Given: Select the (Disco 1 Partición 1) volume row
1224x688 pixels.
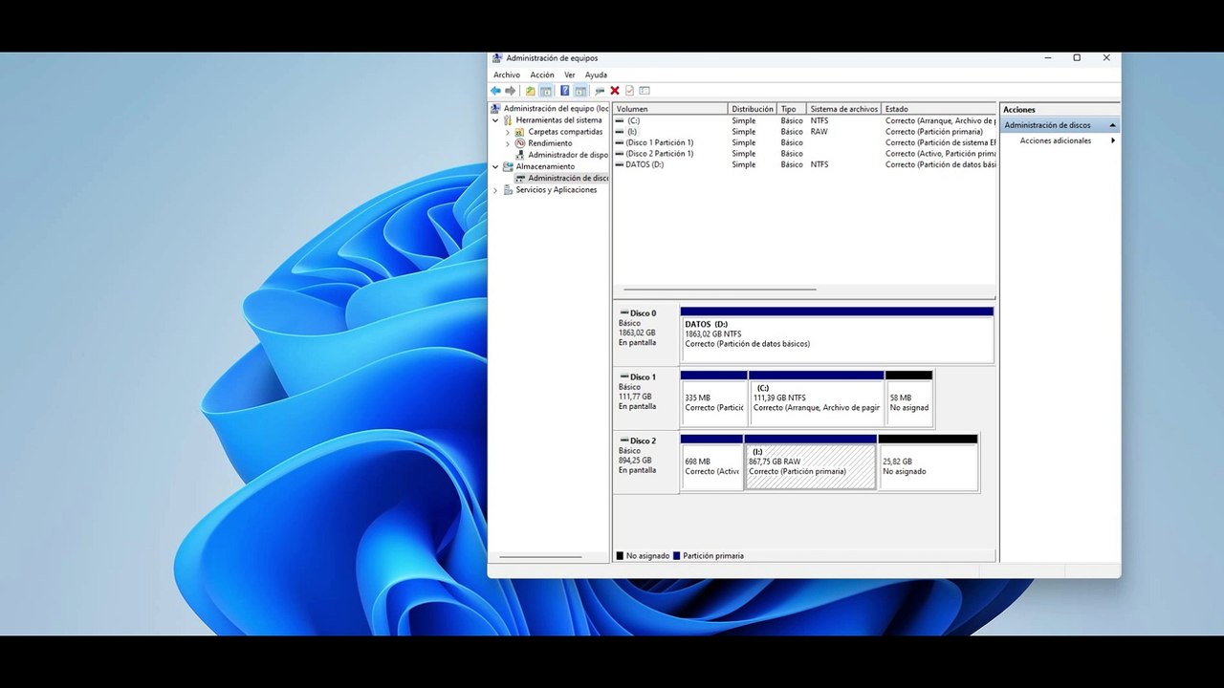Looking at the screenshot, I should tap(805, 142).
